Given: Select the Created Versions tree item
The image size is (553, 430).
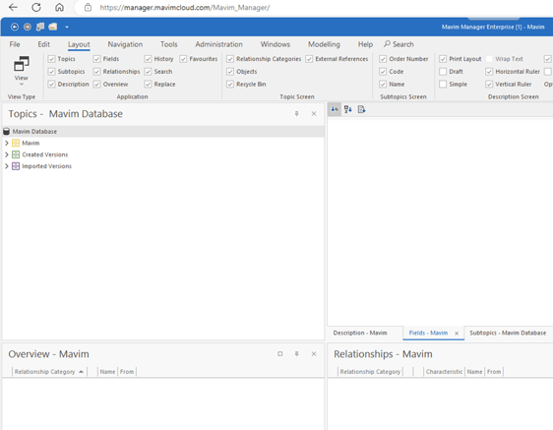Looking at the screenshot, I should pos(45,154).
